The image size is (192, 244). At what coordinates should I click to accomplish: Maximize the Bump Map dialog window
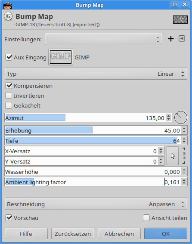pyautogui.click(x=175, y=4)
